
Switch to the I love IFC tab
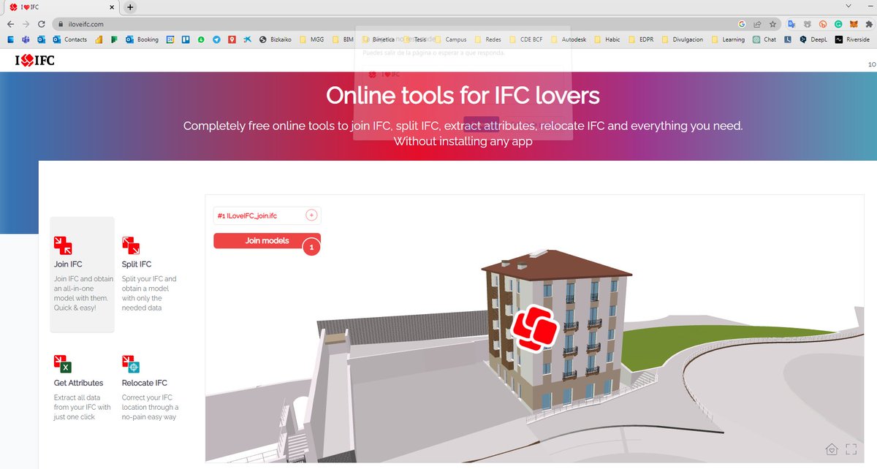point(61,7)
